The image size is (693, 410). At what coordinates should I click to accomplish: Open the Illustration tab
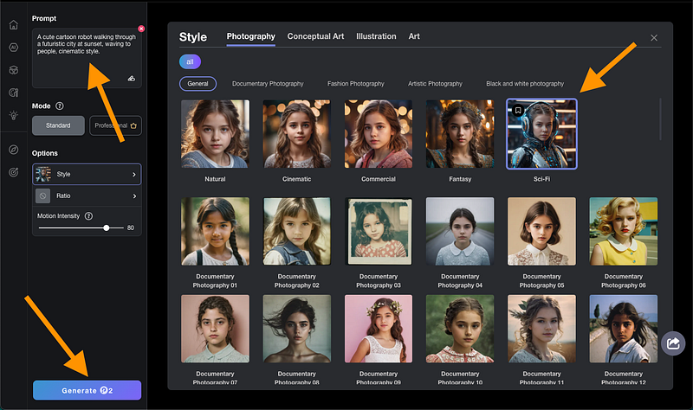tap(376, 36)
